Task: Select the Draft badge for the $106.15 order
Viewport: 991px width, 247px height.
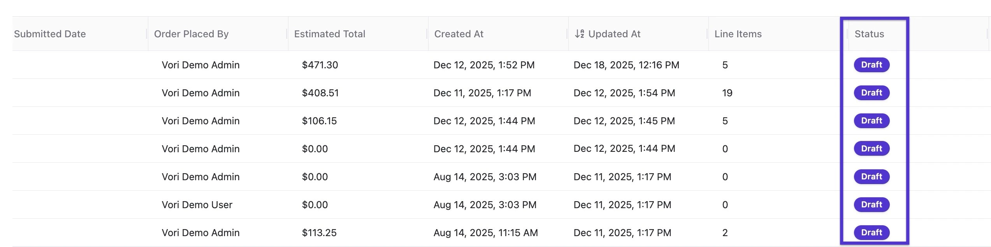Action: pyautogui.click(x=871, y=121)
